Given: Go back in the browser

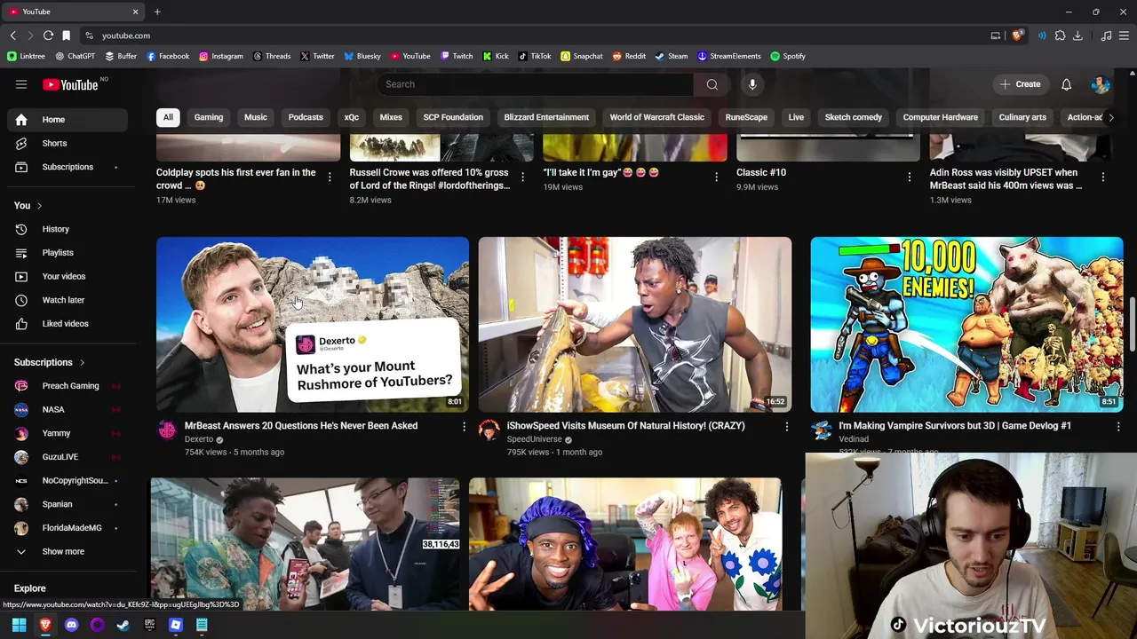Looking at the screenshot, I should (x=12, y=35).
